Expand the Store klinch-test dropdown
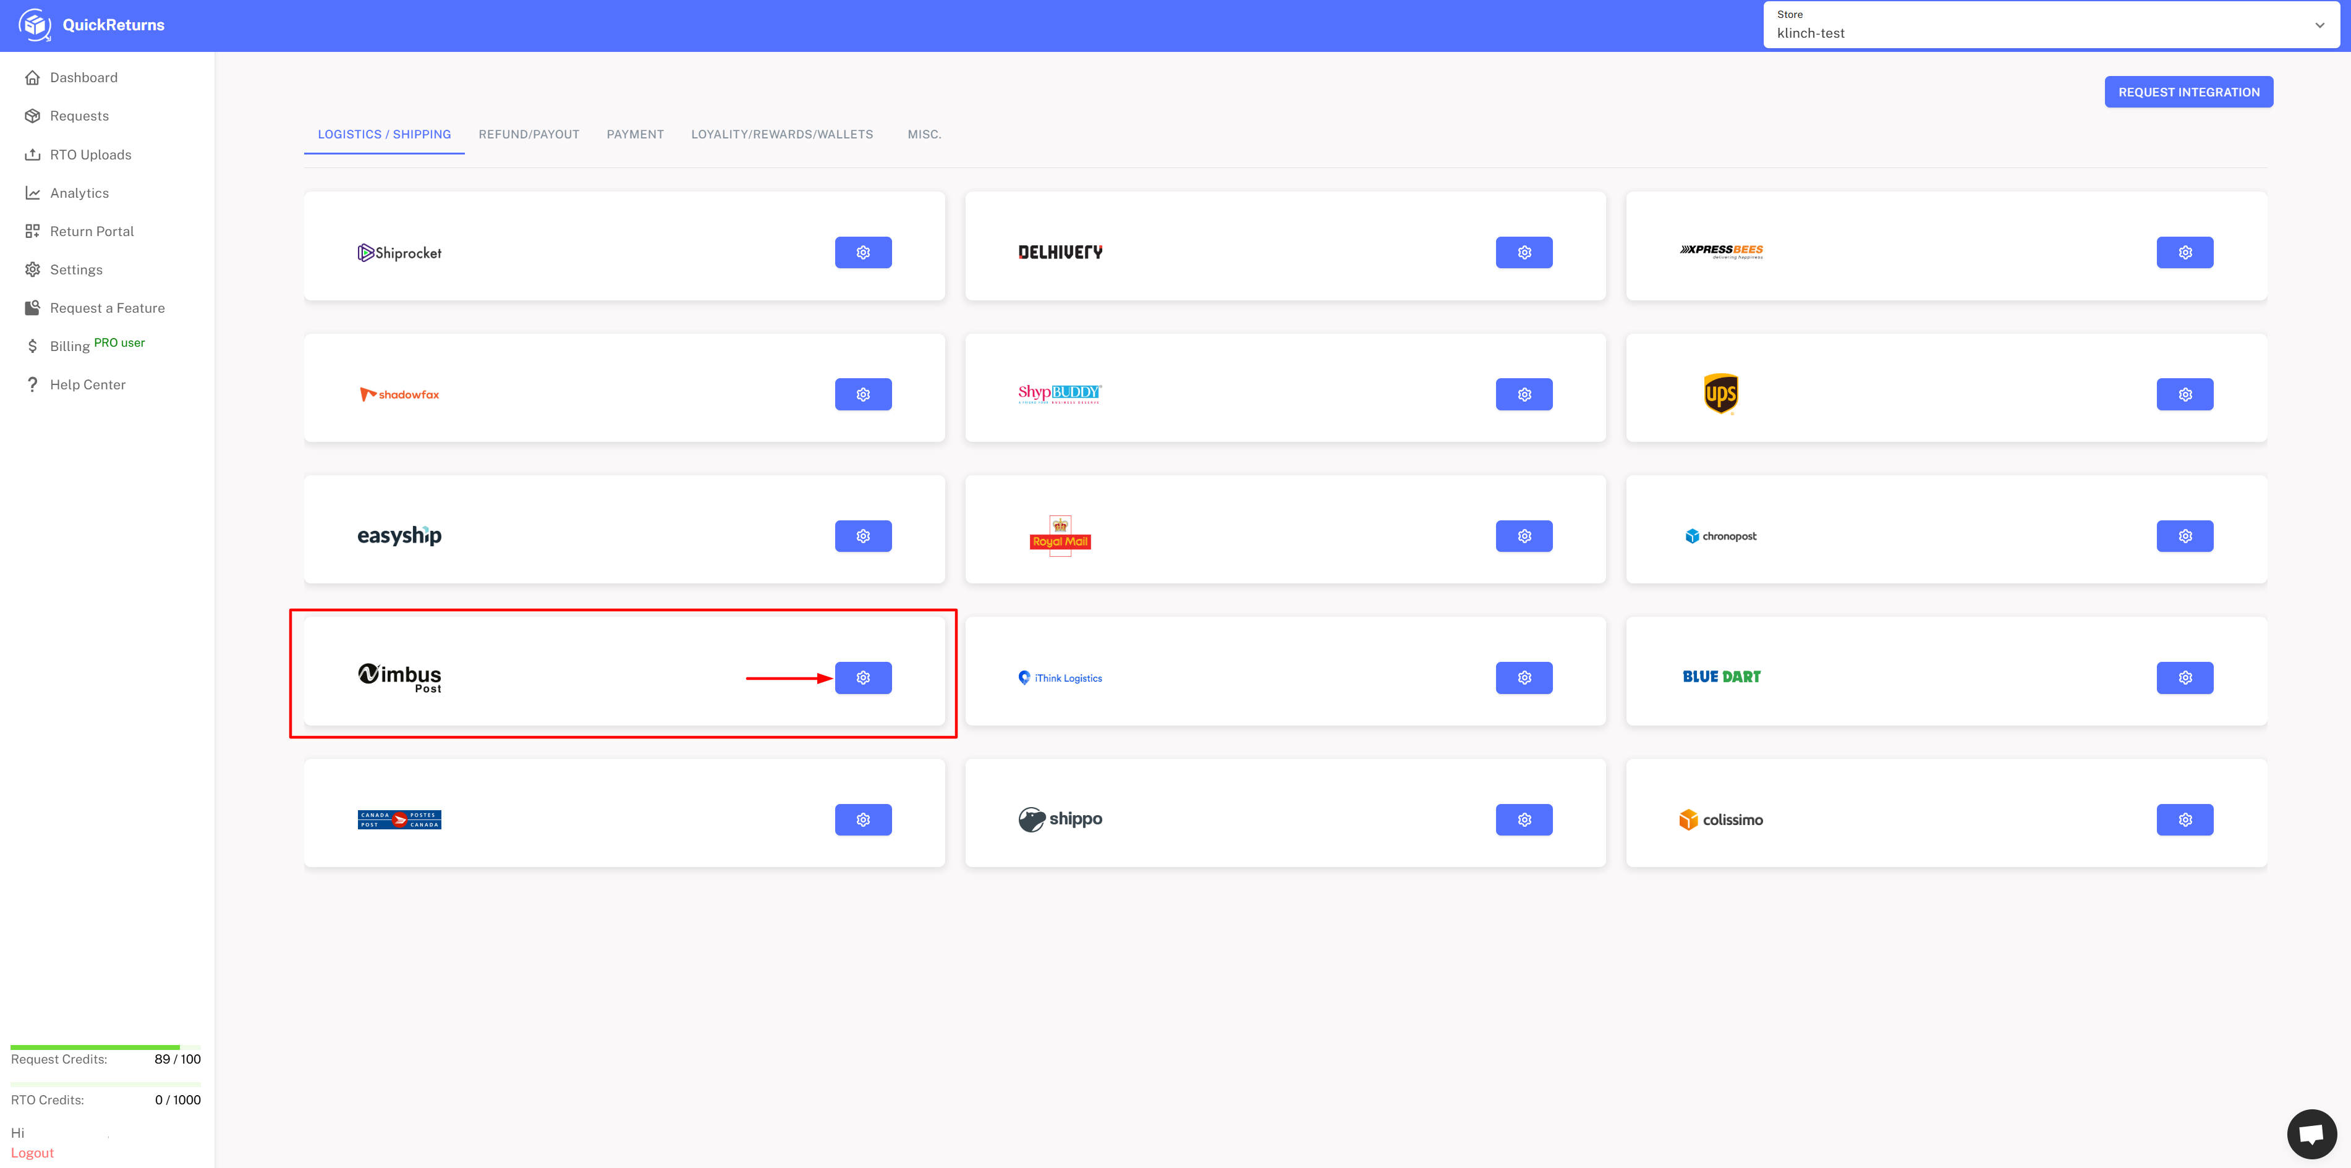2351x1168 pixels. pyautogui.click(x=2051, y=25)
